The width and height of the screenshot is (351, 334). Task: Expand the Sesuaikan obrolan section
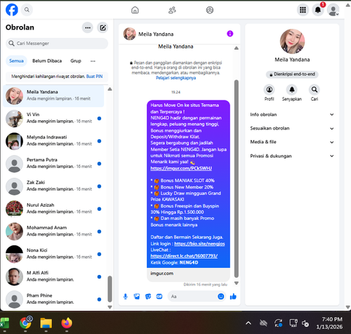pyautogui.click(x=292, y=128)
